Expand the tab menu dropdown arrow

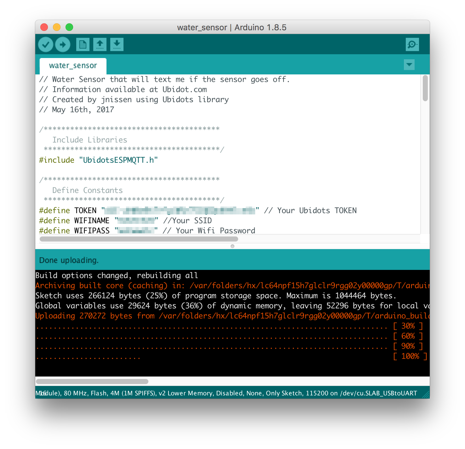(409, 65)
